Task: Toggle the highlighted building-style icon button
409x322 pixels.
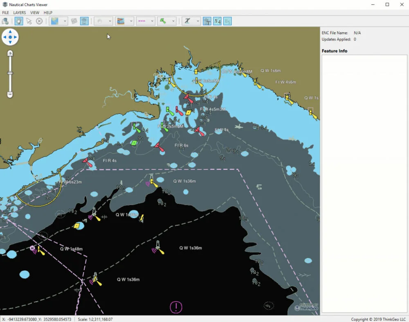Action: [x=84, y=21]
